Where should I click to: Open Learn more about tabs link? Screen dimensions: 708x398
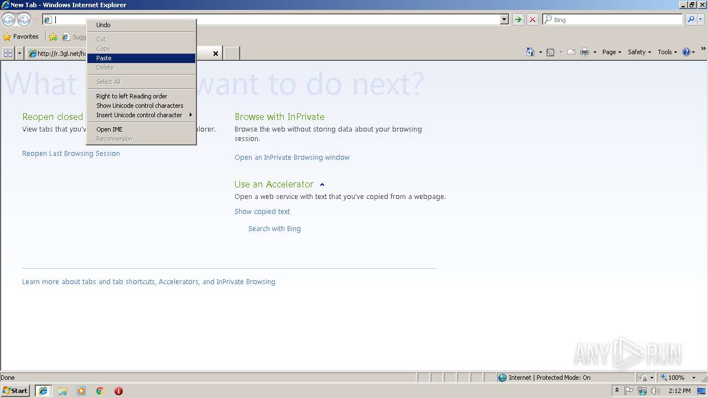[x=149, y=282]
